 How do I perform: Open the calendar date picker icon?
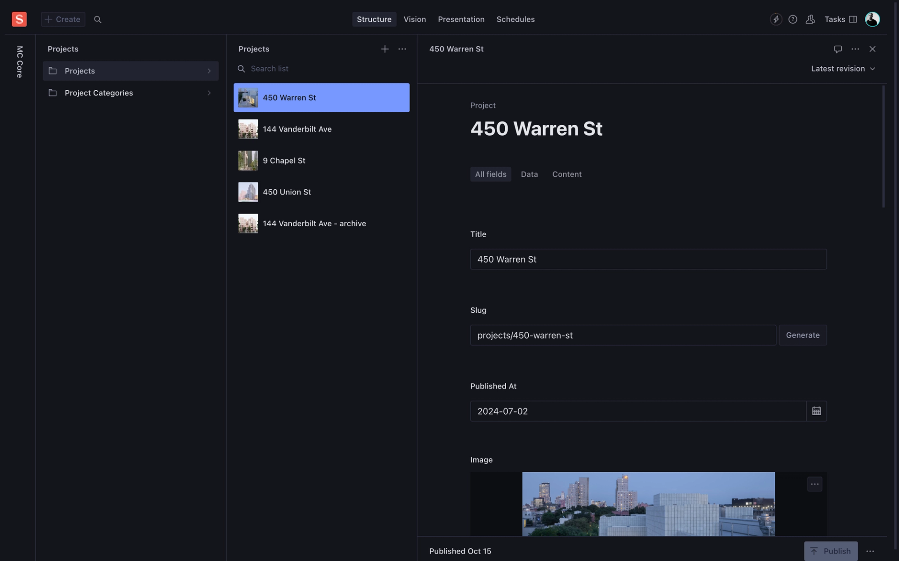[x=816, y=411]
